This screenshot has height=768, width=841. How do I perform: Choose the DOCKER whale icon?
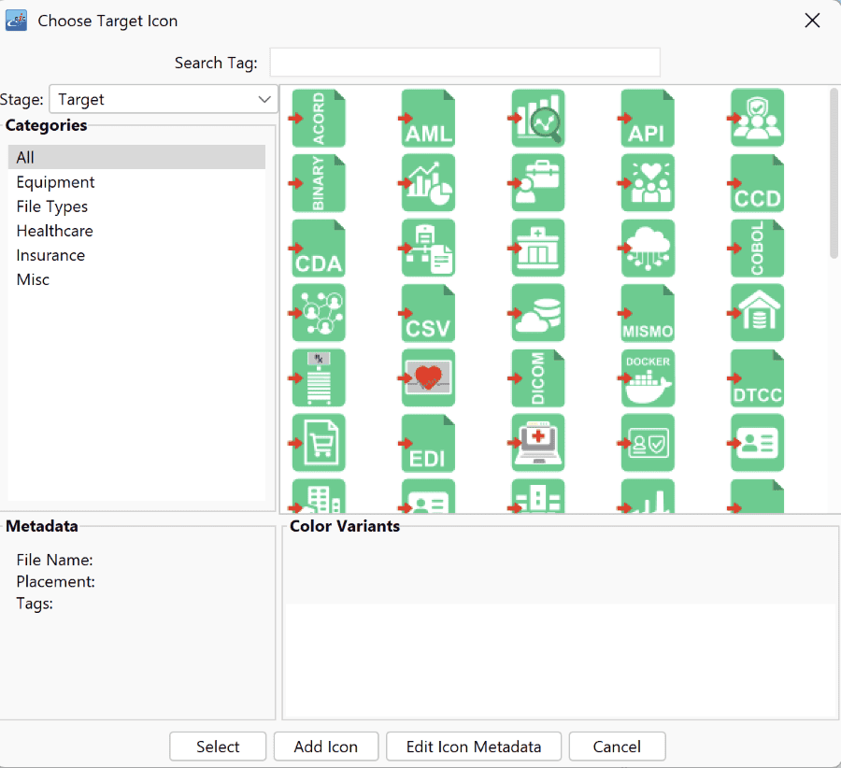(x=648, y=377)
